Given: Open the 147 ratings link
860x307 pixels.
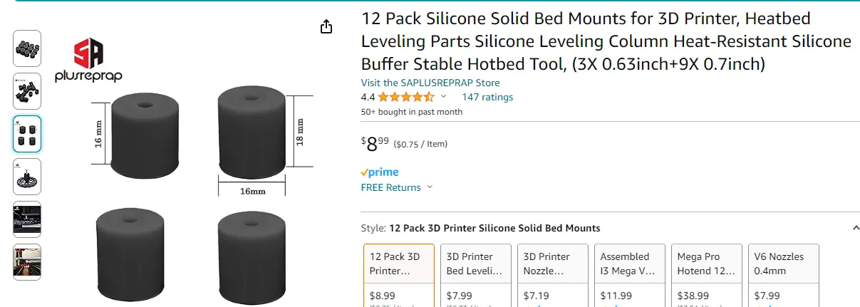Looking at the screenshot, I should 487,98.
